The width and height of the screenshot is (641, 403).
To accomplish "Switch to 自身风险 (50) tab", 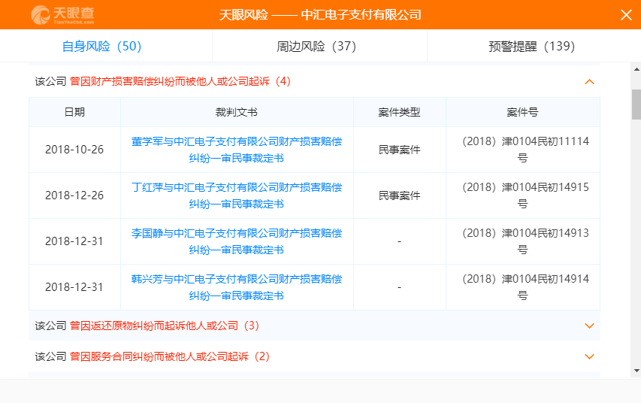I will (101, 46).
